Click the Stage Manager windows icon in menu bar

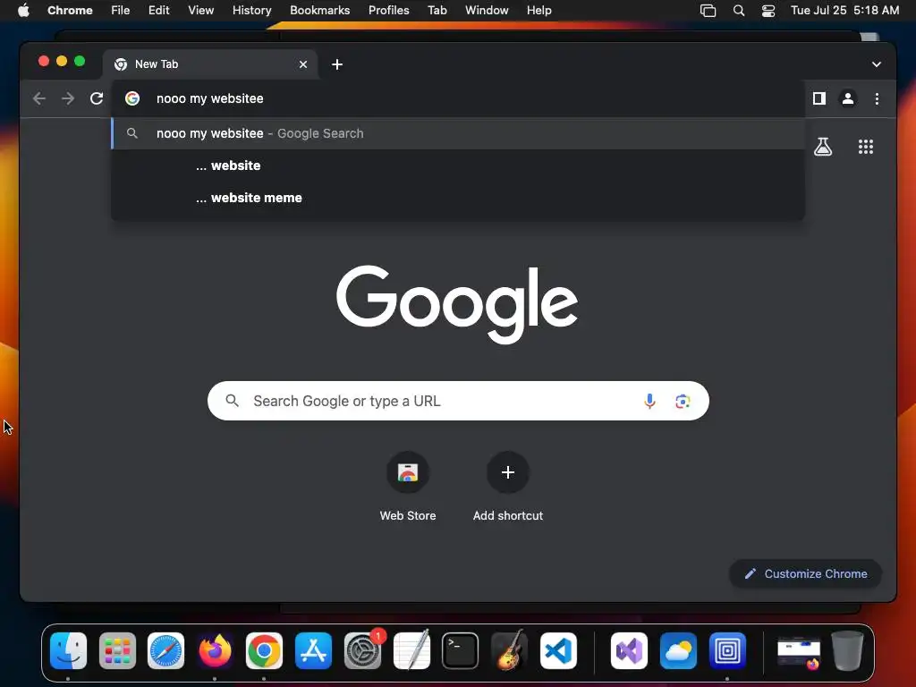click(x=708, y=11)
